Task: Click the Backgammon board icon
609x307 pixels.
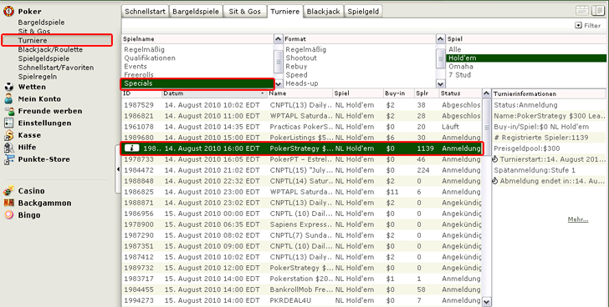Action: tap(8, 203)
